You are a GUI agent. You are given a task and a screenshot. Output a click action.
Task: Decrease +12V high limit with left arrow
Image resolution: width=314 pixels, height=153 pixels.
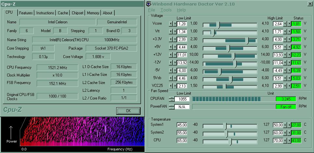tap(285, 55)
